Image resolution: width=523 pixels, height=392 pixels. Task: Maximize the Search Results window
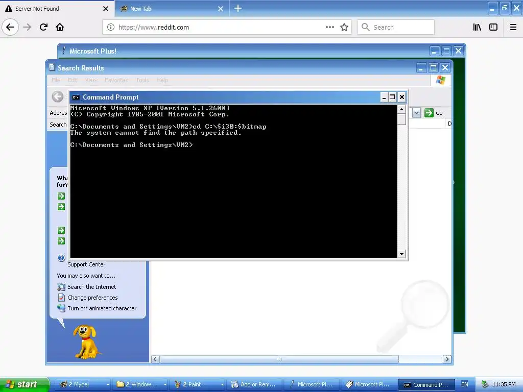pos(433,68)
